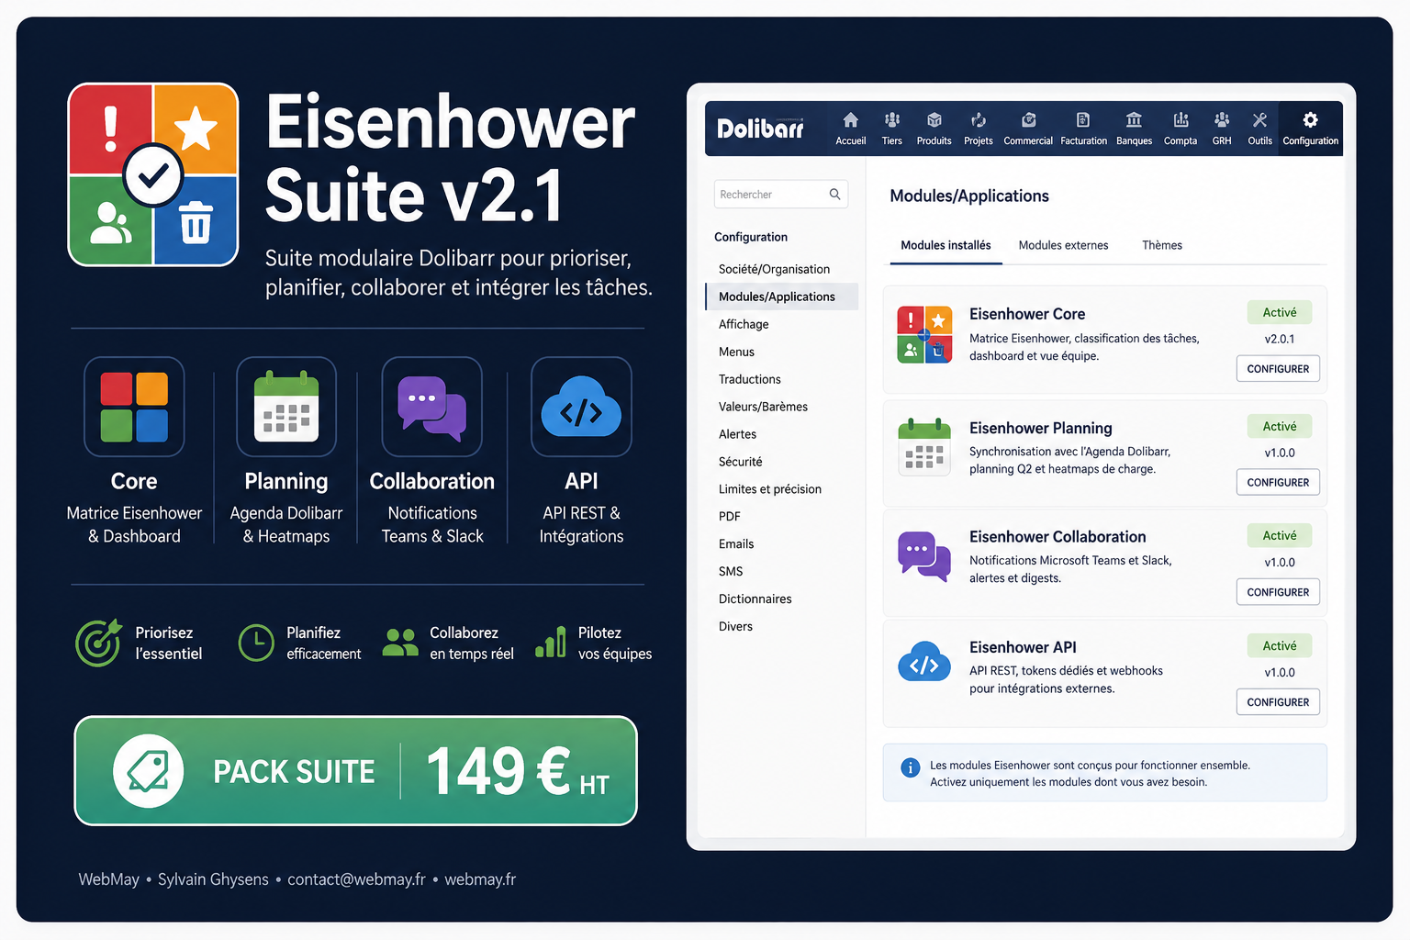Configure the Eisenhower Collaboration module

point(1278,592)
